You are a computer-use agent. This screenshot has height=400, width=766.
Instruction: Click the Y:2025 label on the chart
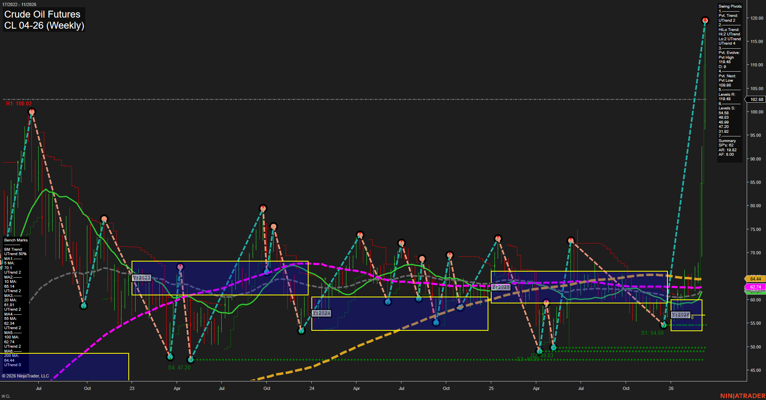tap(500, 287)
